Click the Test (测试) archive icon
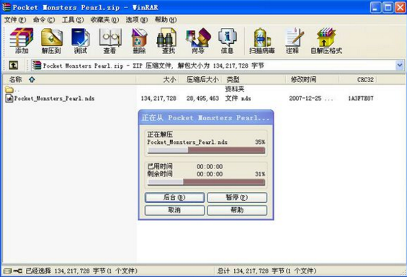The height and width of the screenshot is (277, 407). (81, 41)
